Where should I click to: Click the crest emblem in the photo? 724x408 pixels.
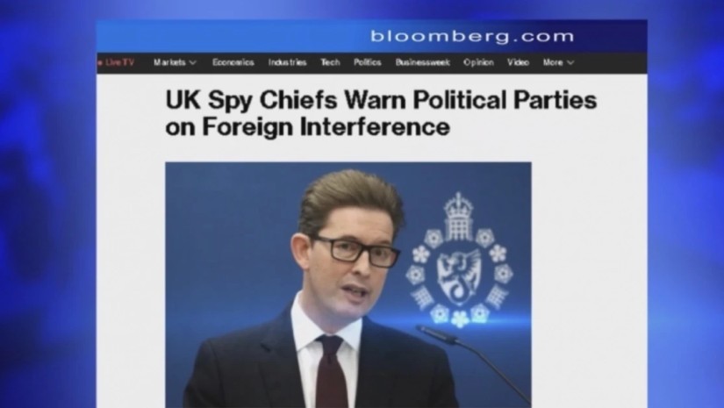[459, 261]
